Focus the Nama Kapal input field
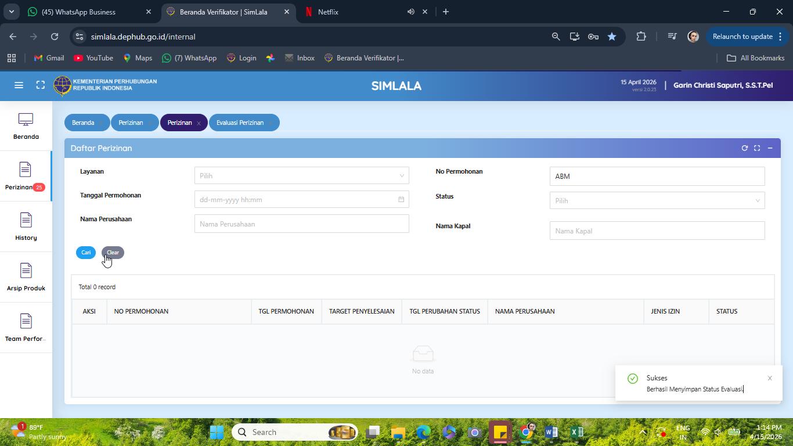The height and width of the screenshot is (446, 793). [657, 231]
